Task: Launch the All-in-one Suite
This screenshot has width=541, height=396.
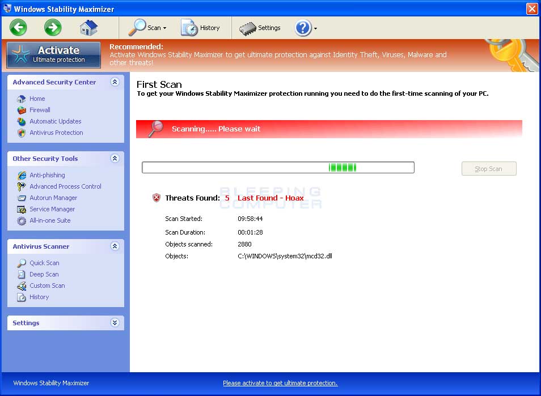Action: 50,220
